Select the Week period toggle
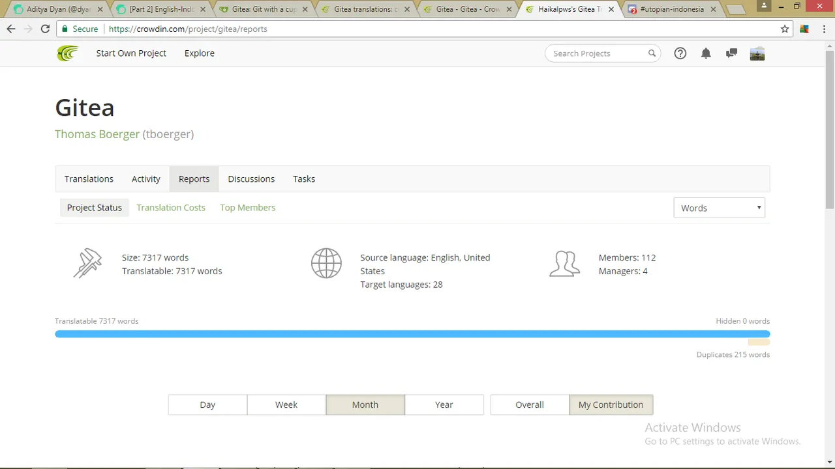The height and width of the screenshot is (469, 835). tap(286, 405)
